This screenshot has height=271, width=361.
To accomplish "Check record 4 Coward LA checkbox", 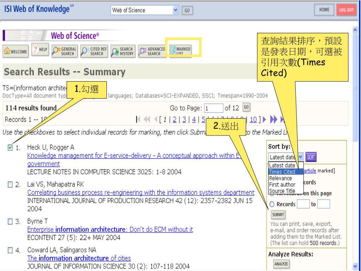I will [10, 250].
